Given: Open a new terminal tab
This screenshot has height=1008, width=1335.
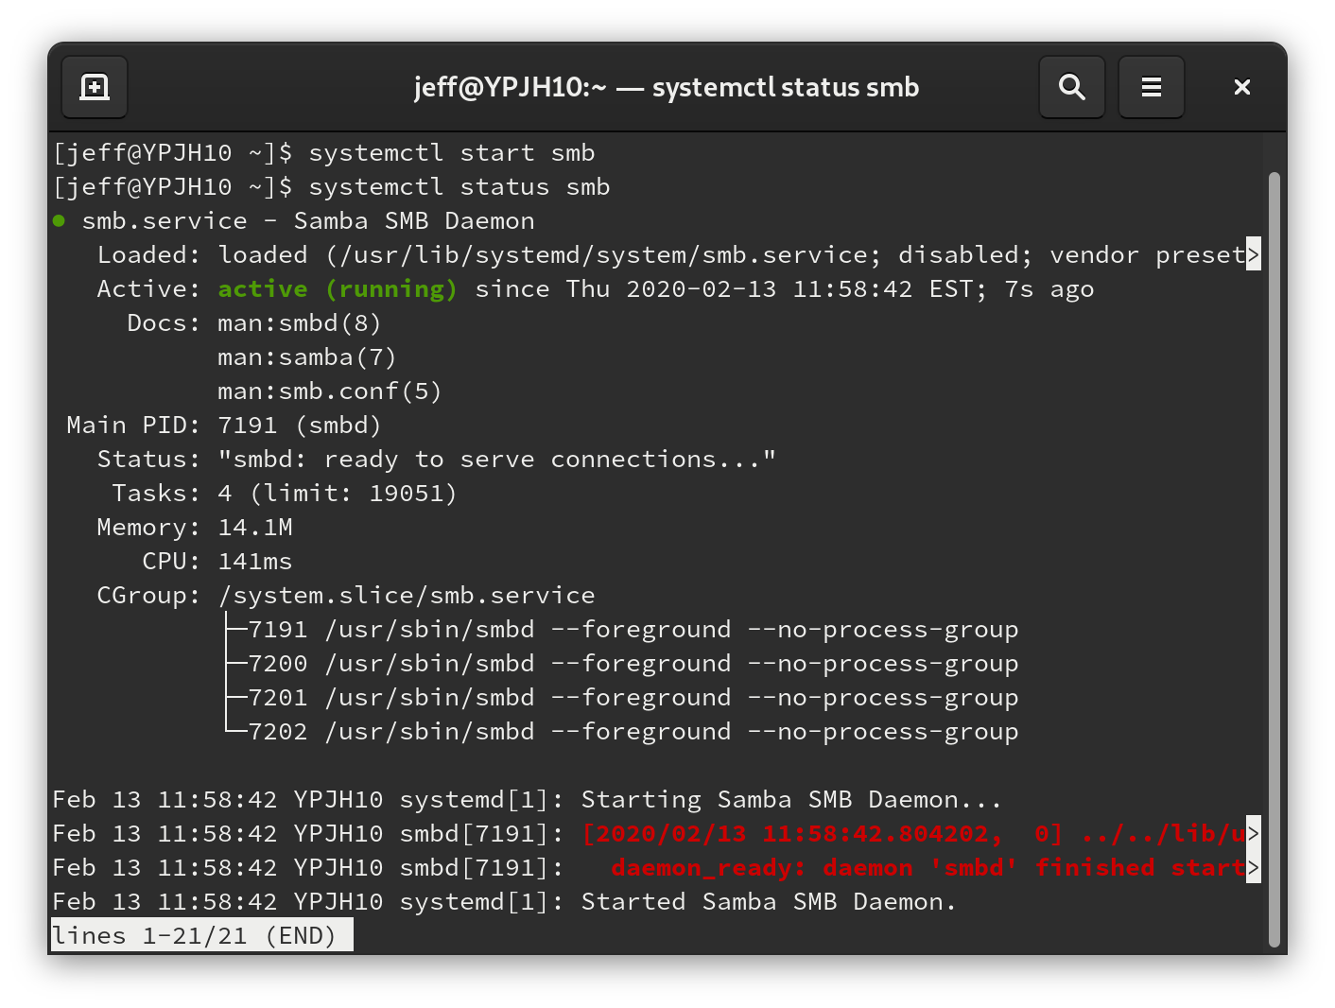Looking at the screenshot, I should point(95,87).
